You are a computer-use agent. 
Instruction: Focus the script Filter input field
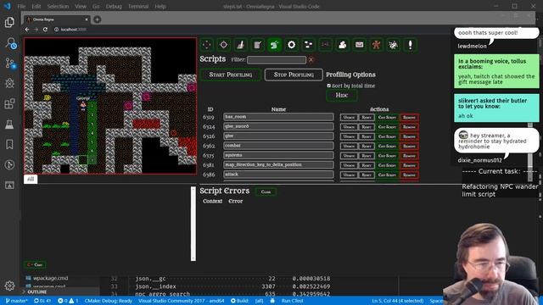pos(277,60)
